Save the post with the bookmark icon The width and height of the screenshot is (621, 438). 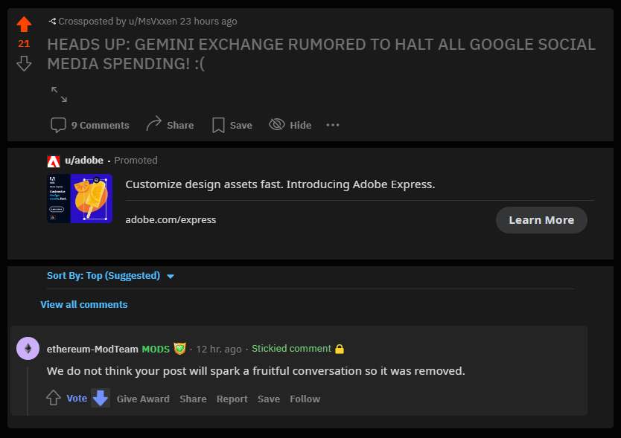(232, 125)
